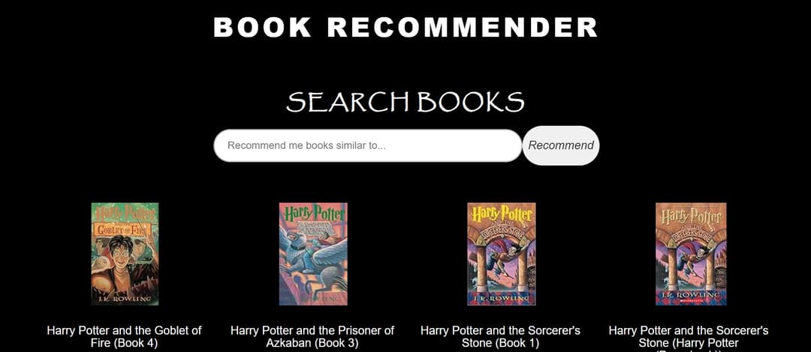Focus the 'Recommend me books similar to...' field

(368, 145)
